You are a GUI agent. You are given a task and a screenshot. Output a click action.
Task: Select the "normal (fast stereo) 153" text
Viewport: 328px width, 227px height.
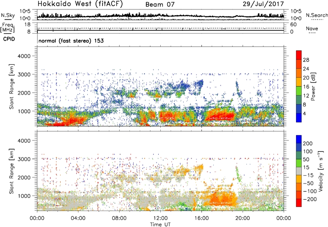point(71,41)
